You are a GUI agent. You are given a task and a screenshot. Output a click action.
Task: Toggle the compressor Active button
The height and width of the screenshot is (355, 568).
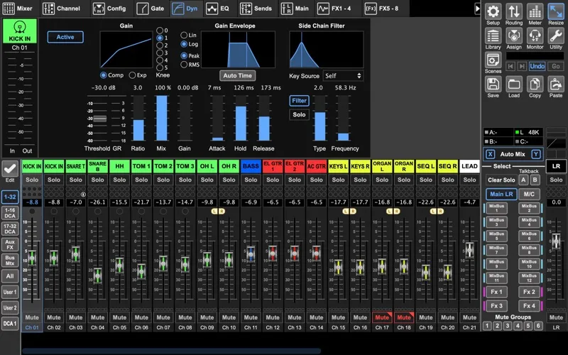click(65, 37)
